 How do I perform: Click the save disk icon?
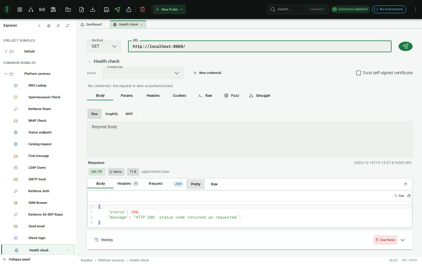(106, 9)
